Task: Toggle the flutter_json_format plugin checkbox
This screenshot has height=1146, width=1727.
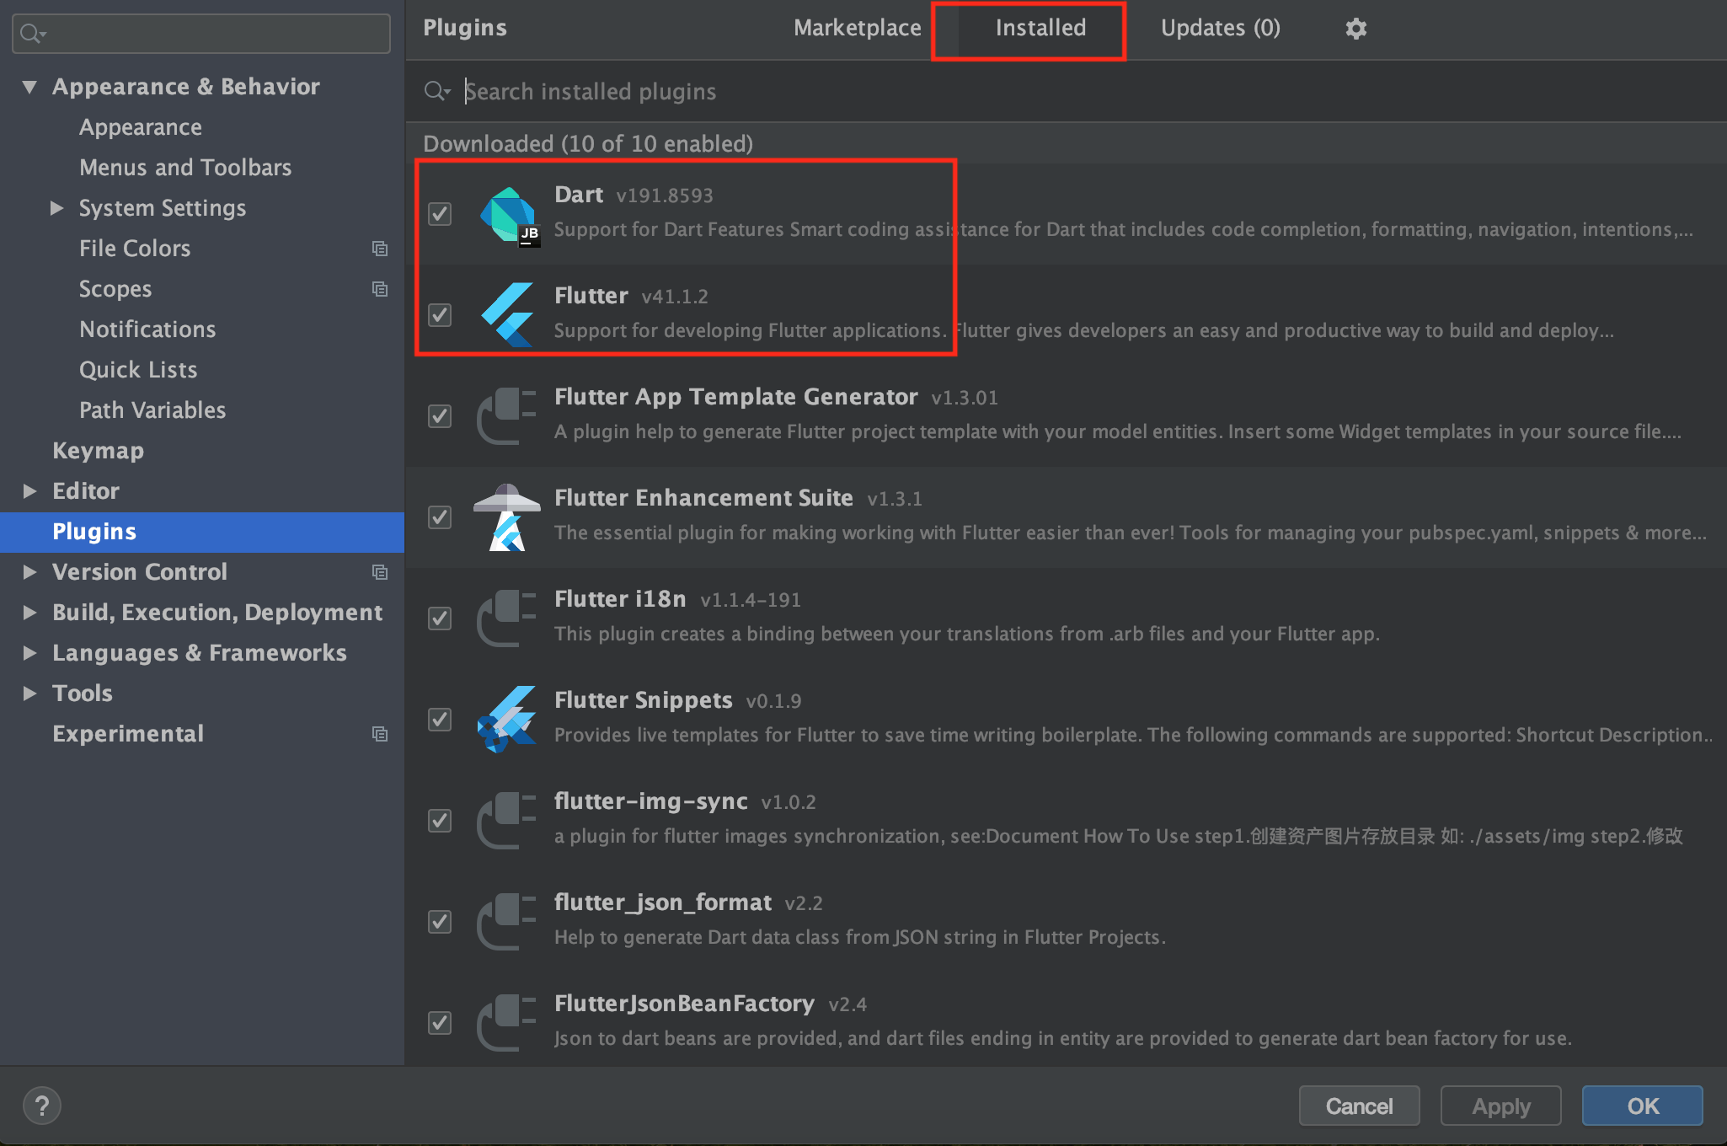Action: [x=440, y=922]
